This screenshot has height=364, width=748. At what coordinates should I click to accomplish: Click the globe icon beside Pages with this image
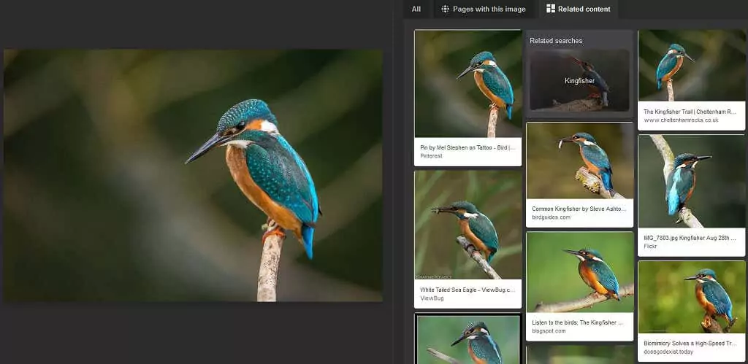[x=445, y=9]
